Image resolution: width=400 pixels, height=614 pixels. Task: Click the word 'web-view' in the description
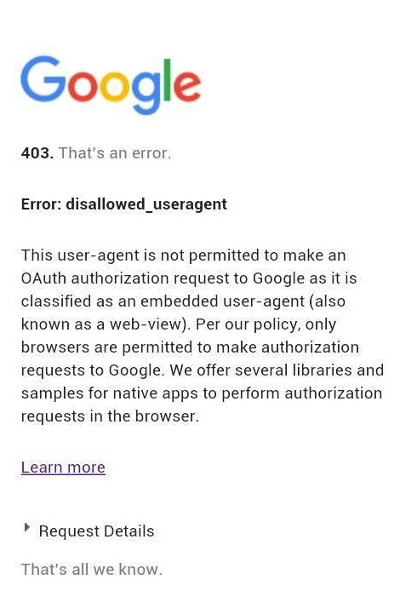145,324
